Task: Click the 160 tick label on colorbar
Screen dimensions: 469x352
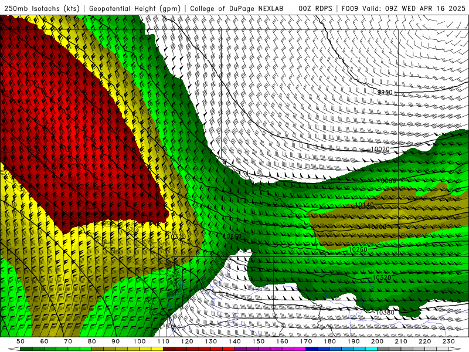Action: (x=283, y=341)
